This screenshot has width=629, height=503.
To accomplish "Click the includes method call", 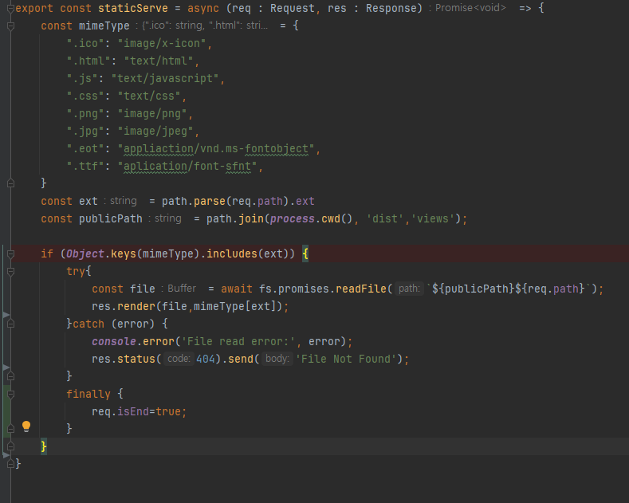I will [231, 254].
